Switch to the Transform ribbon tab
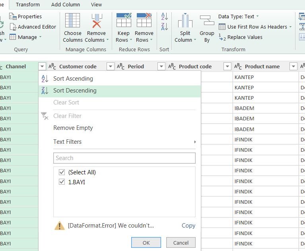 [27, 4]
